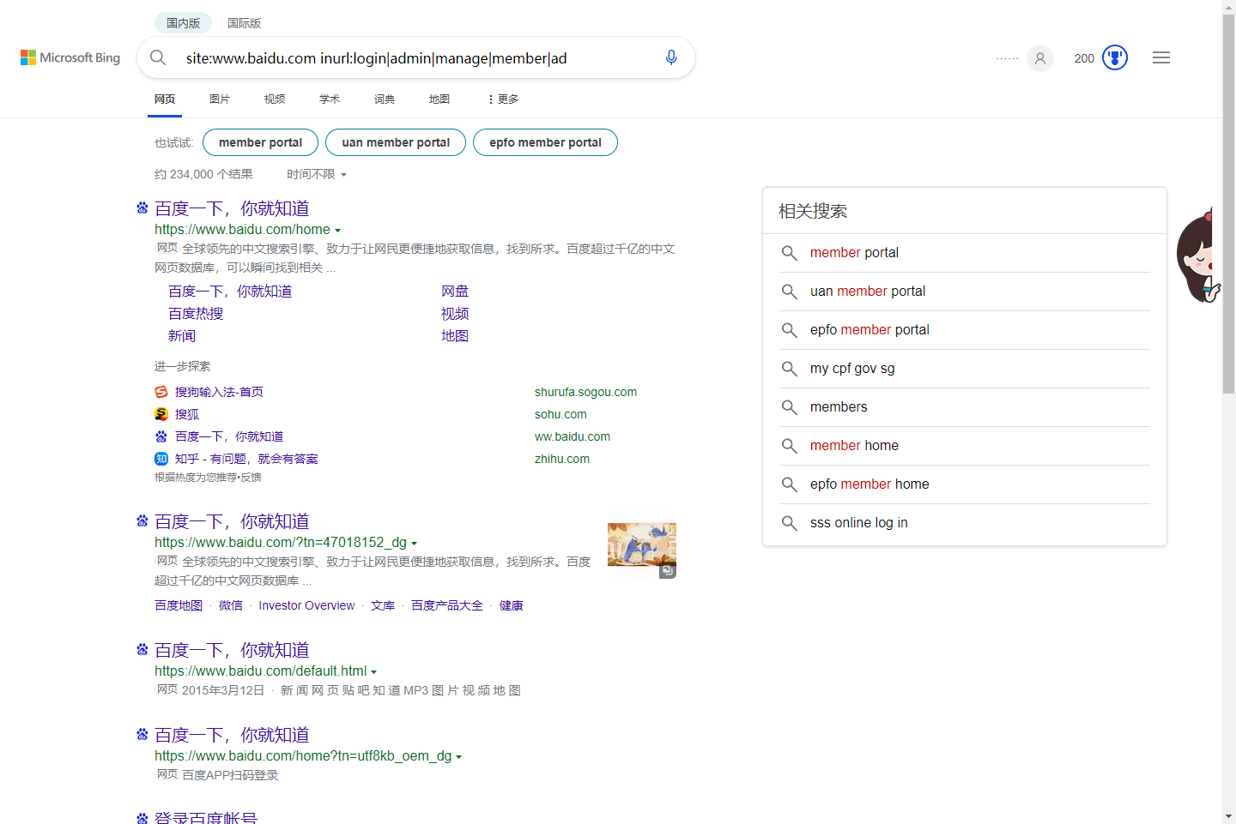Start voice search with microphone icon

[671, 57]
